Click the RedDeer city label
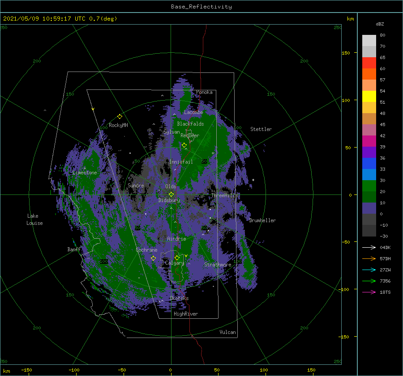The height and width of the screenshot is (376, 403). tap(190, 135)
